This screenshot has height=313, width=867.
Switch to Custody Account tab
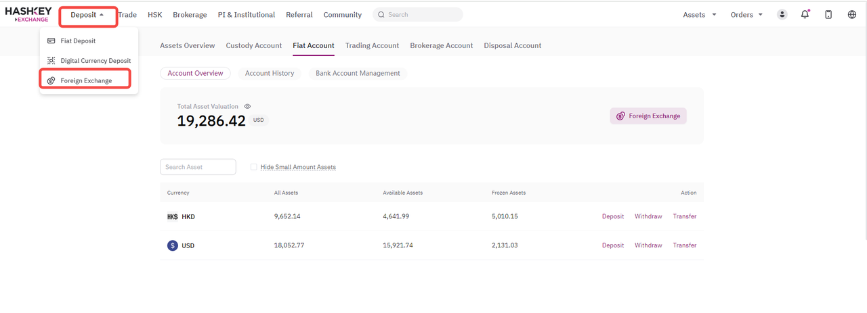tap(254, 45)
